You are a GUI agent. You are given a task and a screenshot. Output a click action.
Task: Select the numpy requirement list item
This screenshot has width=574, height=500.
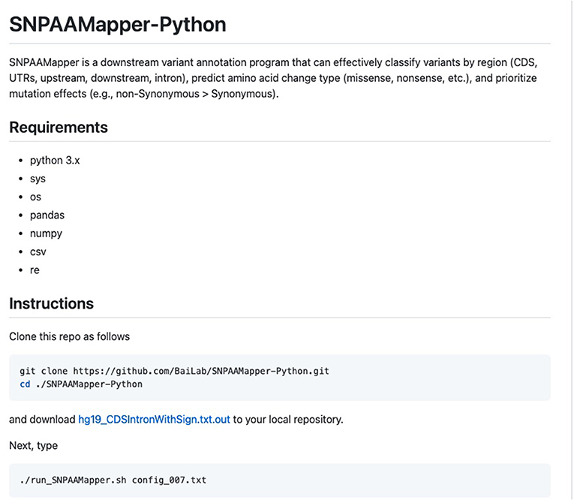tap(46, 233)
